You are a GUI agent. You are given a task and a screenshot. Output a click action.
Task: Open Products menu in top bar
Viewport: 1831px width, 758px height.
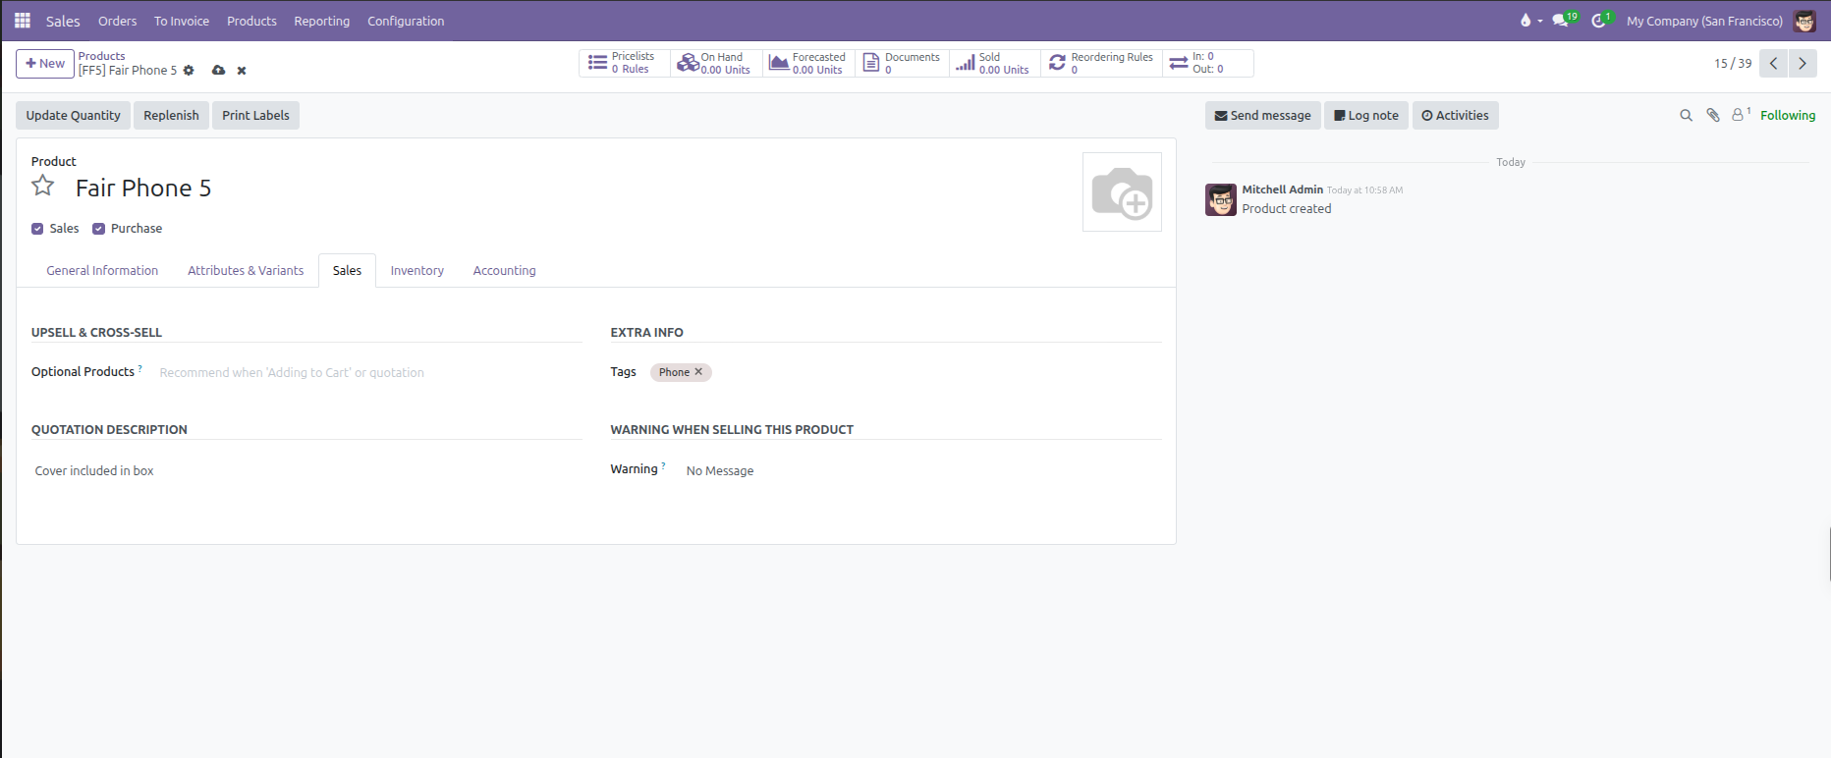point(251,21)
